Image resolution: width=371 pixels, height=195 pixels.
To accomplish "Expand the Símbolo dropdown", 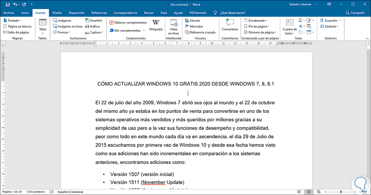I will click(x=329, y=26).
